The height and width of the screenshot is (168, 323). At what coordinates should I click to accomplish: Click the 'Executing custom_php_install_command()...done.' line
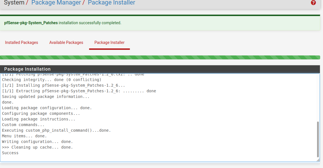56,131
